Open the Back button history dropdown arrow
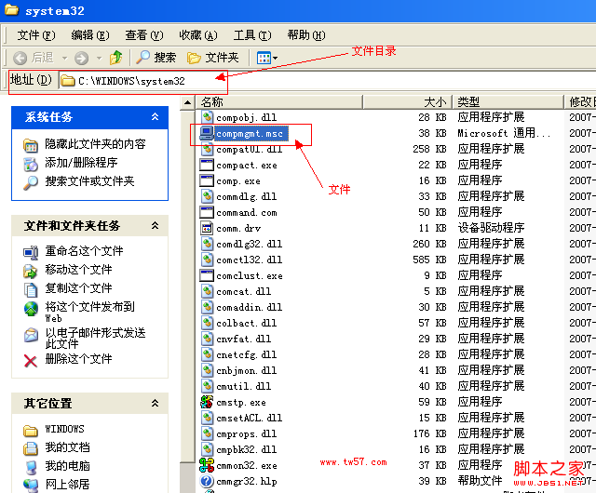Screen dimensions: 596x493 [65, 58]
